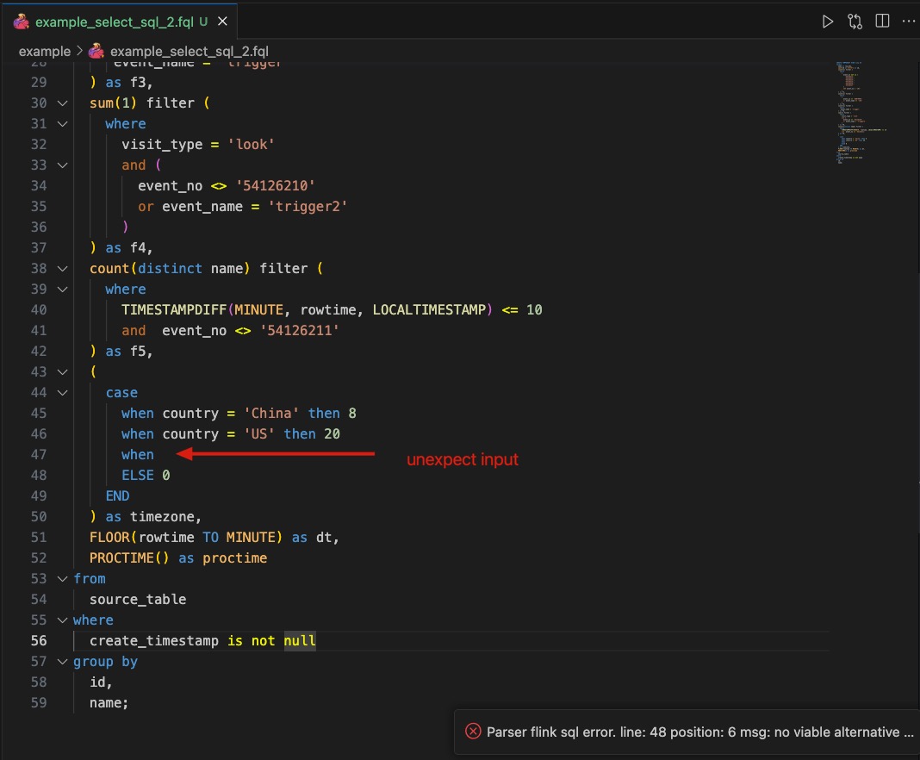Click the example_select_sql_2.fql breadcrumb item
Image resolution: width=920 pixels, height=760 pixels.
pyautogui.click(x=189, y=51)
